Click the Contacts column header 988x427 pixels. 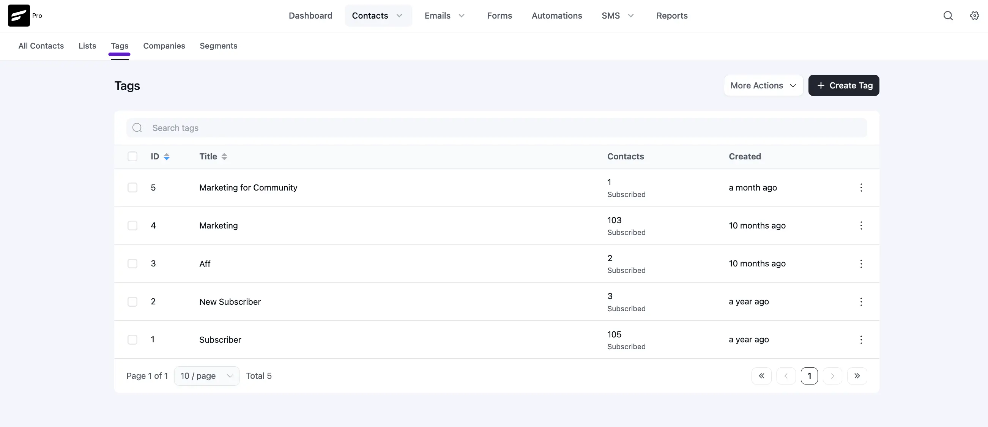(625, 156)
